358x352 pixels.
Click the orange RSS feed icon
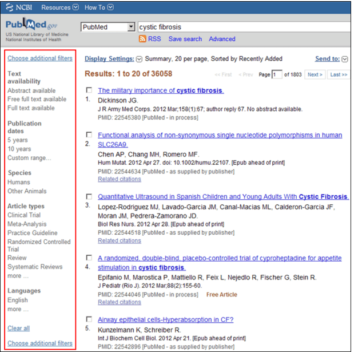143,39
